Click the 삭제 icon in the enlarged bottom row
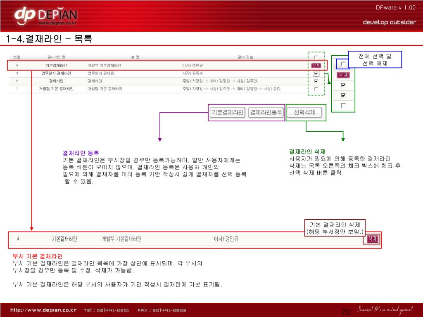This screenshot has height=317, width=423. [372, 239]
